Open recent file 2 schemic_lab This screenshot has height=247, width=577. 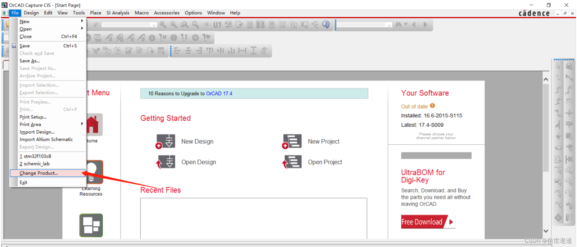pos(48,164)
